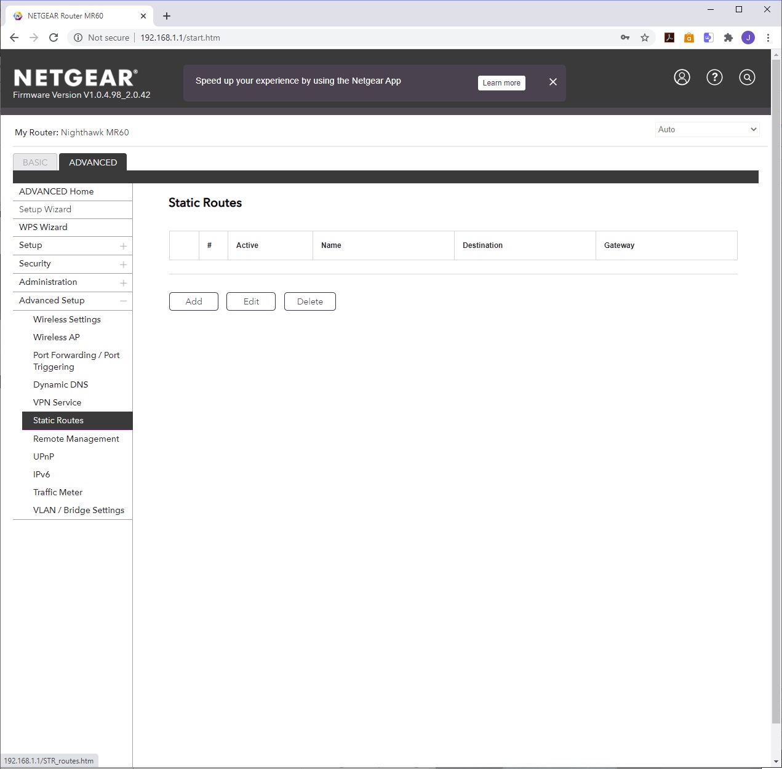Open UPnP settings

pyautogui.click(x=44, y=456)
